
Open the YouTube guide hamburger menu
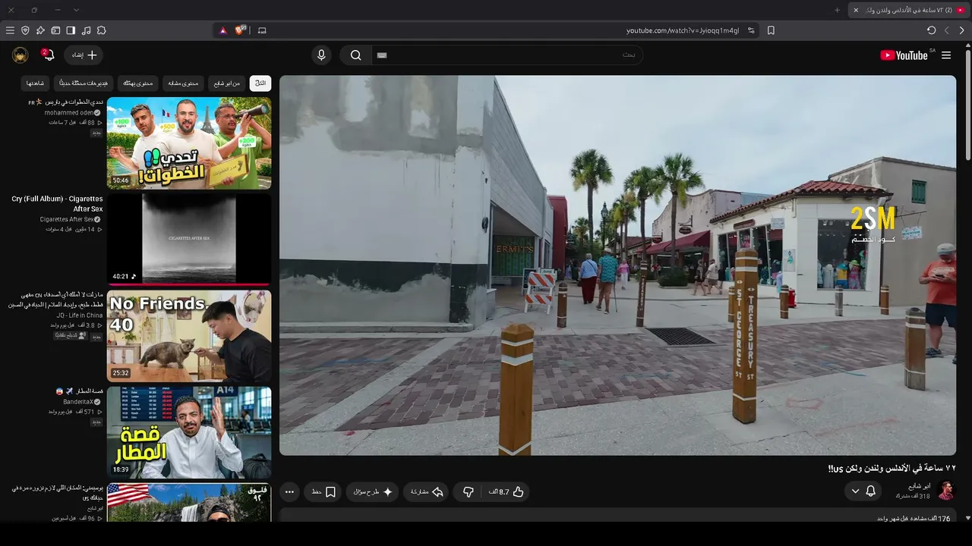(x=946, y=55)
